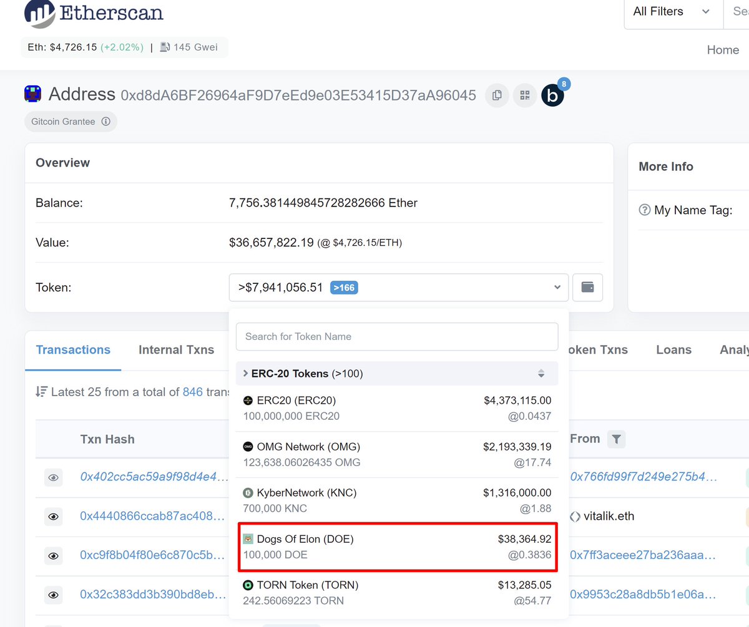Click the Dogs Of Elon token icon
Viewport: 749px width, 627px height.
click(x=248, y=539)
